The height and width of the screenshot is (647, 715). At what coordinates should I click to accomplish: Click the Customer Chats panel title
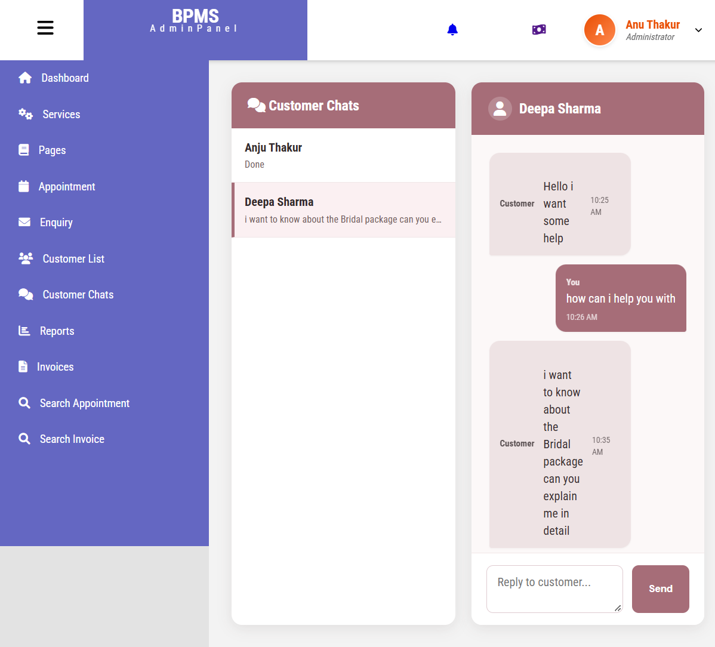[314, 105]
